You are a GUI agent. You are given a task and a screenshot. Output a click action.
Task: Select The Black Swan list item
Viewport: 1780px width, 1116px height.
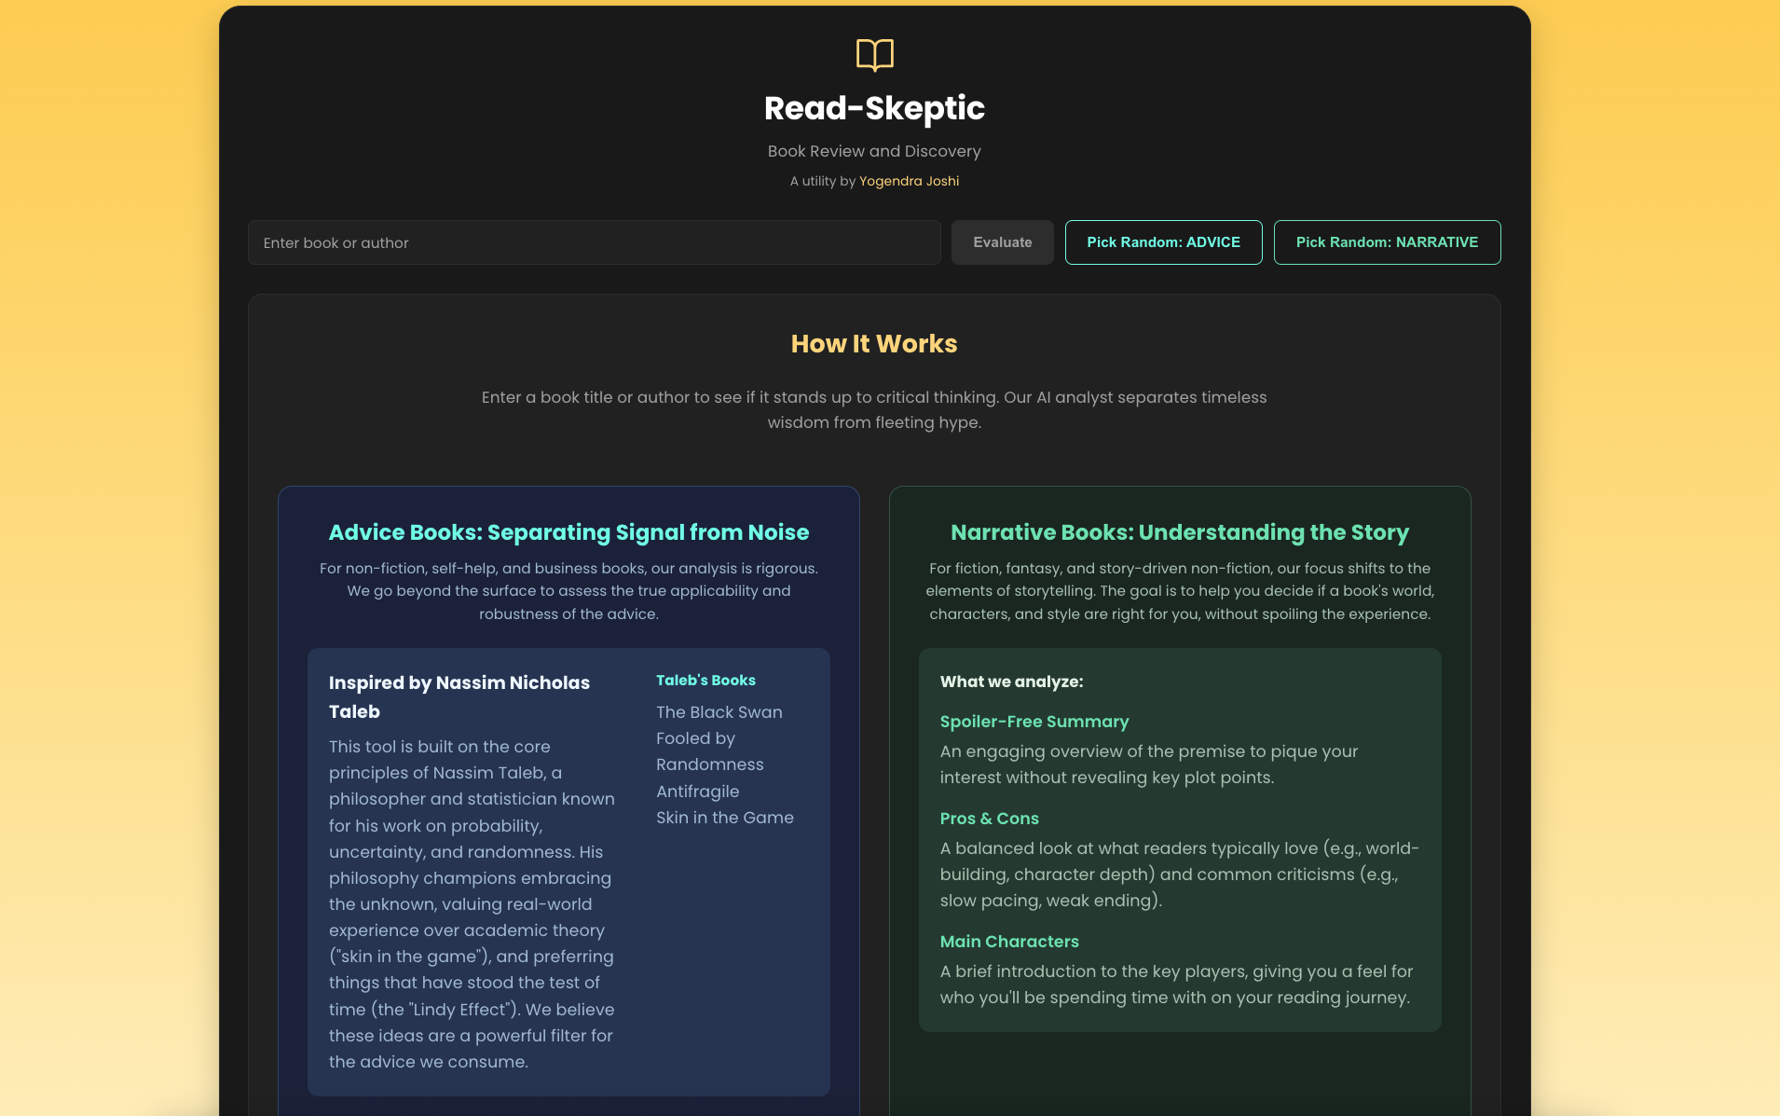click(719, 712)
